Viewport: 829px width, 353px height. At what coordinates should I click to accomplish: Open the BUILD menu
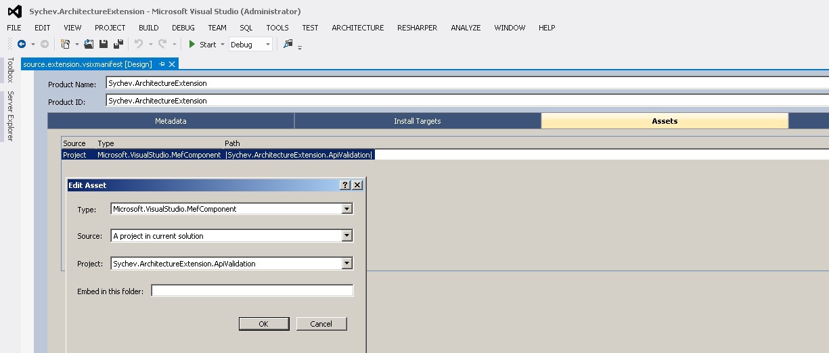[x=149, y=28]
